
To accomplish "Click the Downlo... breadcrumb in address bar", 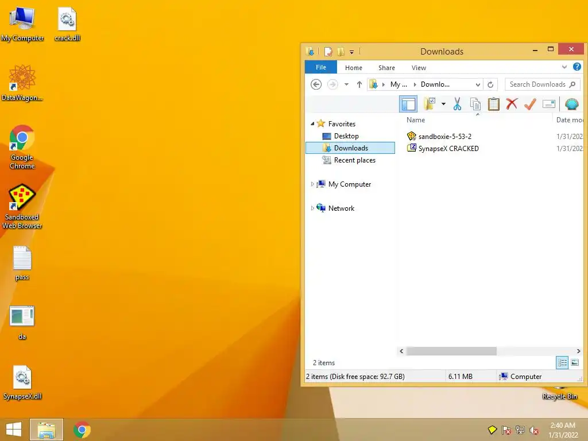I will click(435, 84).
